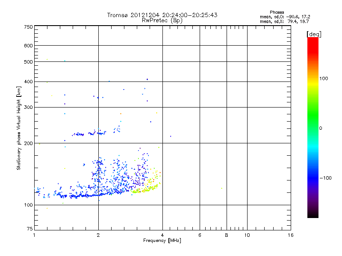Click the isolated yellow-green point near 7.5 MHz

221,188
